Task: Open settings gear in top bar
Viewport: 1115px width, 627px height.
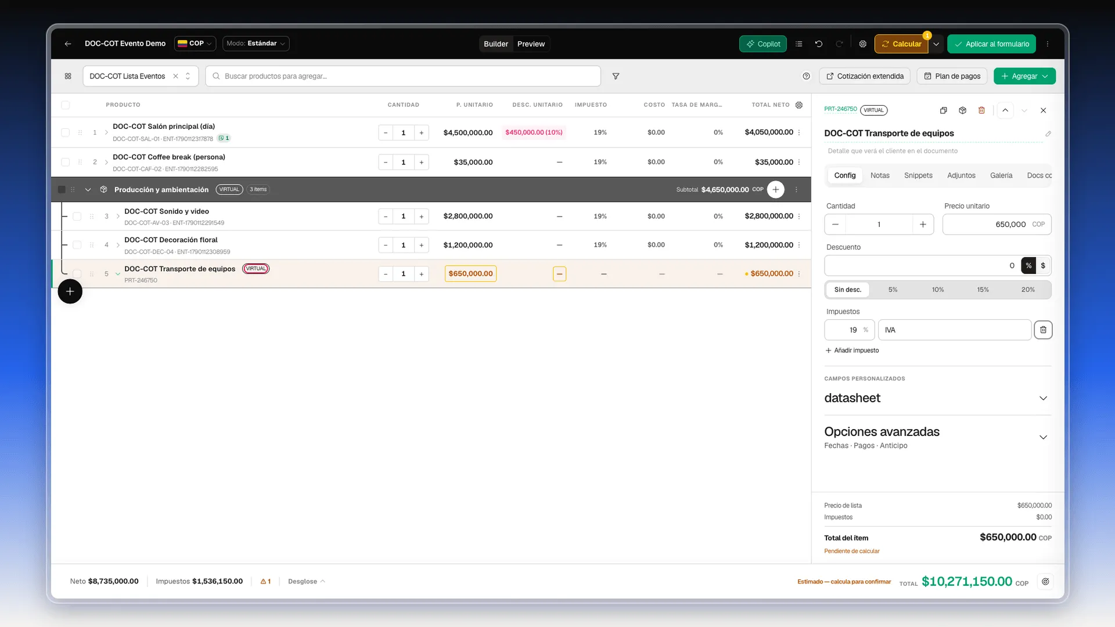Action: (863, 44)
